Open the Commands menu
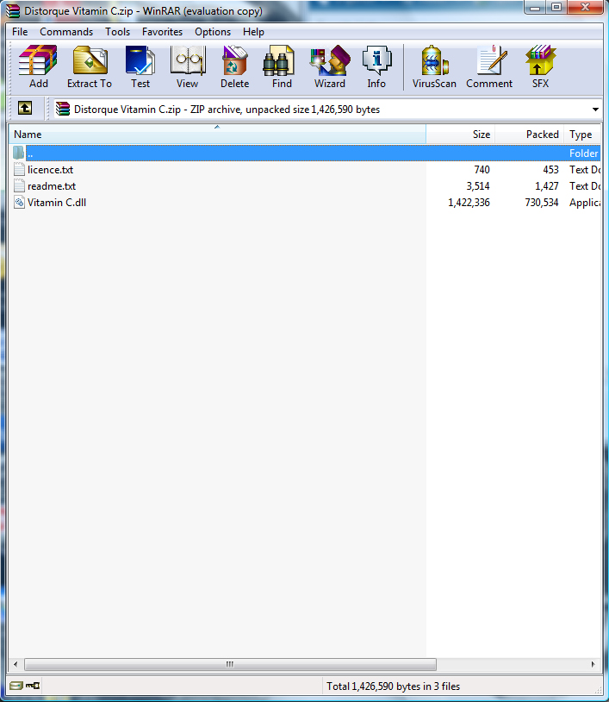 (x=66, y=32)
